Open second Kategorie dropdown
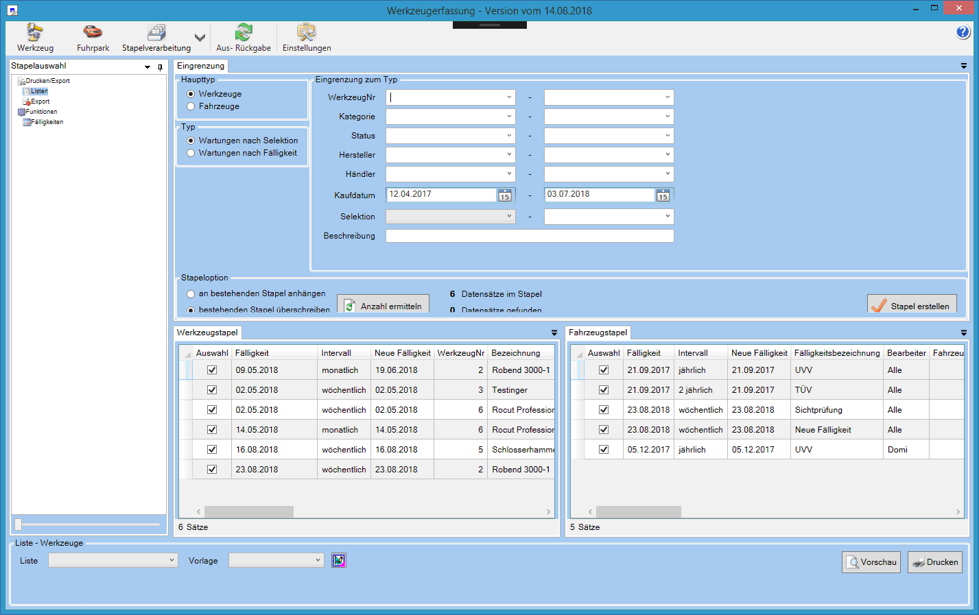The width and height of the screenshot is (979, 615). (668, 117)
